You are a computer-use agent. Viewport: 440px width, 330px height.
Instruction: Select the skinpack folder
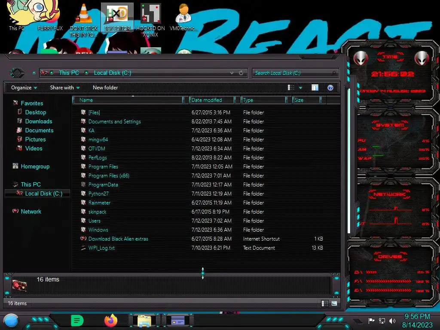pyautogui.click(x=202, y=211)
